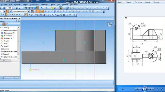Screen dimensions: 165x92
Task: Toggle the highlighted tree structure view button
Action: click(4, 24)
